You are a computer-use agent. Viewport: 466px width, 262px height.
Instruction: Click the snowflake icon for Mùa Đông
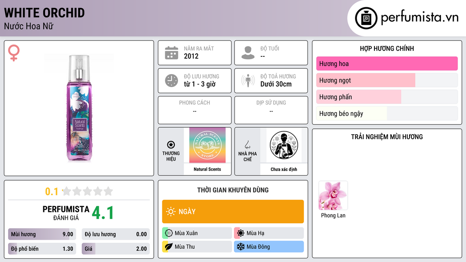coord(241,247)
